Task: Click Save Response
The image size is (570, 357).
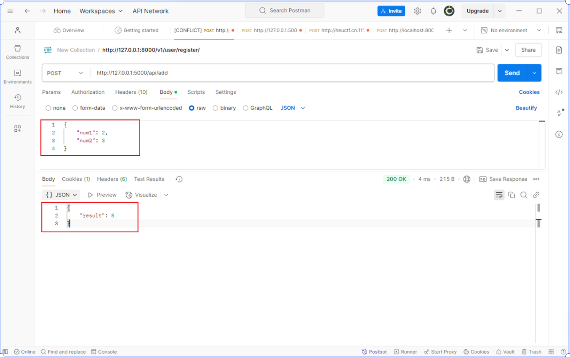Action: 503,179
